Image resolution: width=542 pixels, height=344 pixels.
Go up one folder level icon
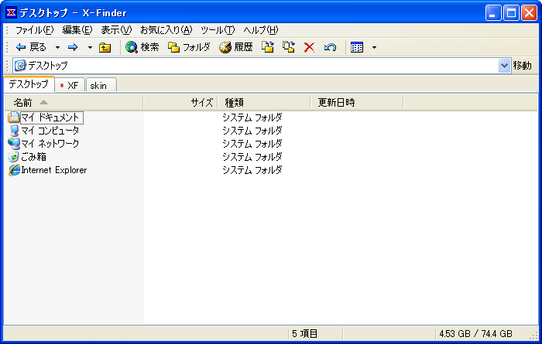pyautogui.click(x=105, y=47)
